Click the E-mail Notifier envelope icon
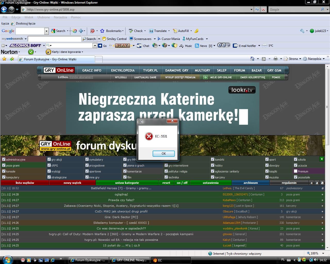Viewport: 330px width, 264px height. point(235,46)
